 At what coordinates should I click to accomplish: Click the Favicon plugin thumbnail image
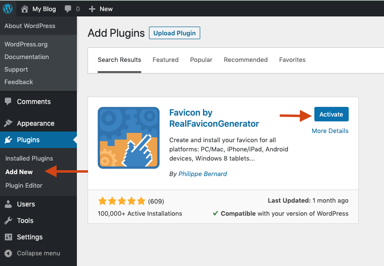click(129, 138)
